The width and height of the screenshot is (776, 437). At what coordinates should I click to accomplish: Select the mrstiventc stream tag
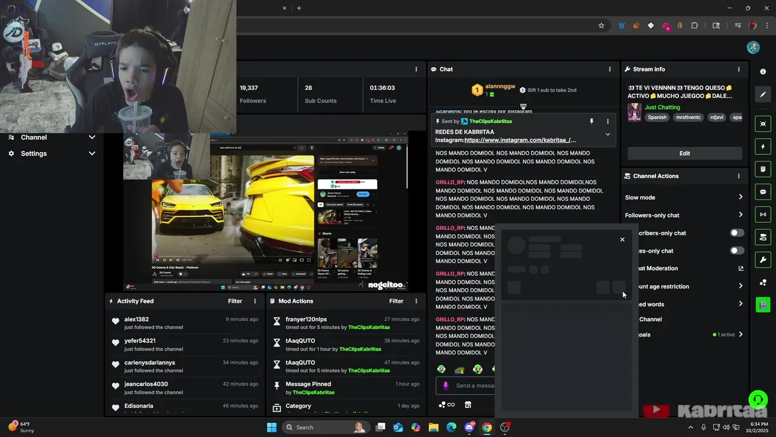(688, 118)
